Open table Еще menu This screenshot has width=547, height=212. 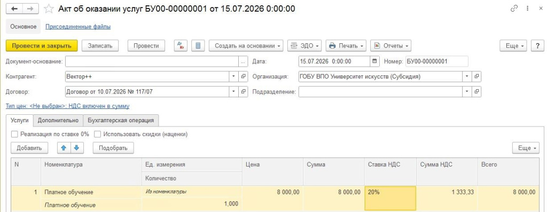[x=526, y=148]
